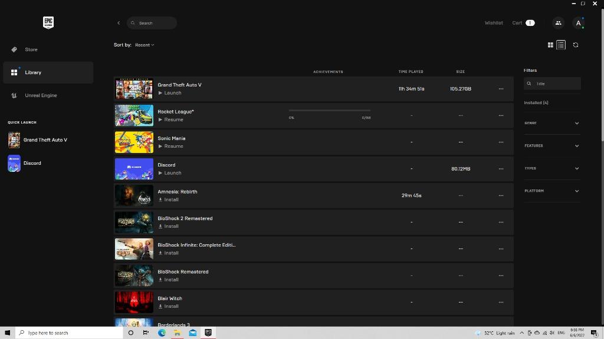Install Amnesia: Rebirth
Screen dimensions: 604x339
[x=168, y=200]
